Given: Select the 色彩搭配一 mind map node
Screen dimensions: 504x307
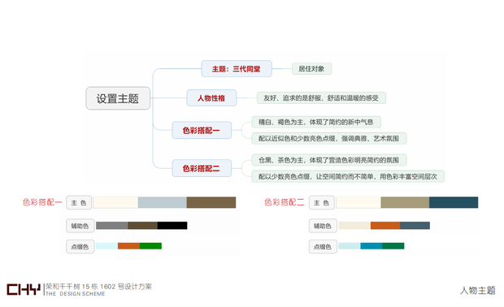Looking at the screenshot, I should click(x=202, y=130).
